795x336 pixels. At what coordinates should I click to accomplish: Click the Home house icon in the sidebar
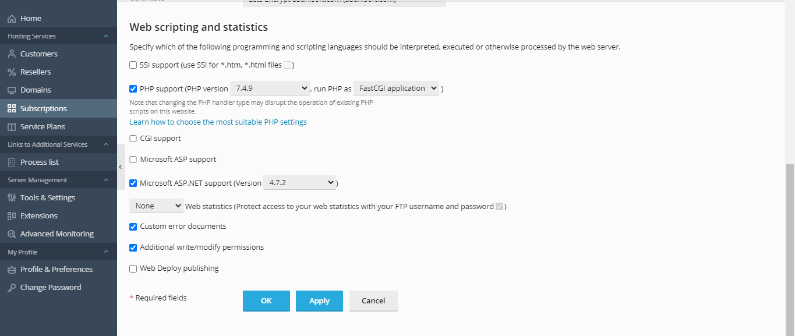[12, 19]
